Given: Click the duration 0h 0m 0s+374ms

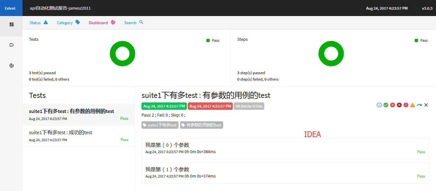Looking at the screenshot, I should (x=200, y=176).
